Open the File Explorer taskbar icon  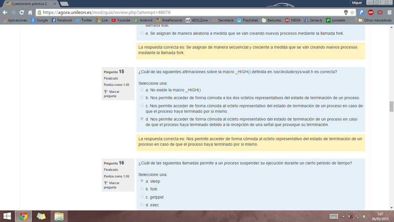tap(59, 216)
